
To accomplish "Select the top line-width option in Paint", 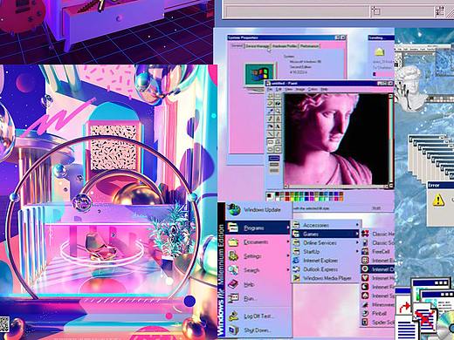I will tap(274, 159).
